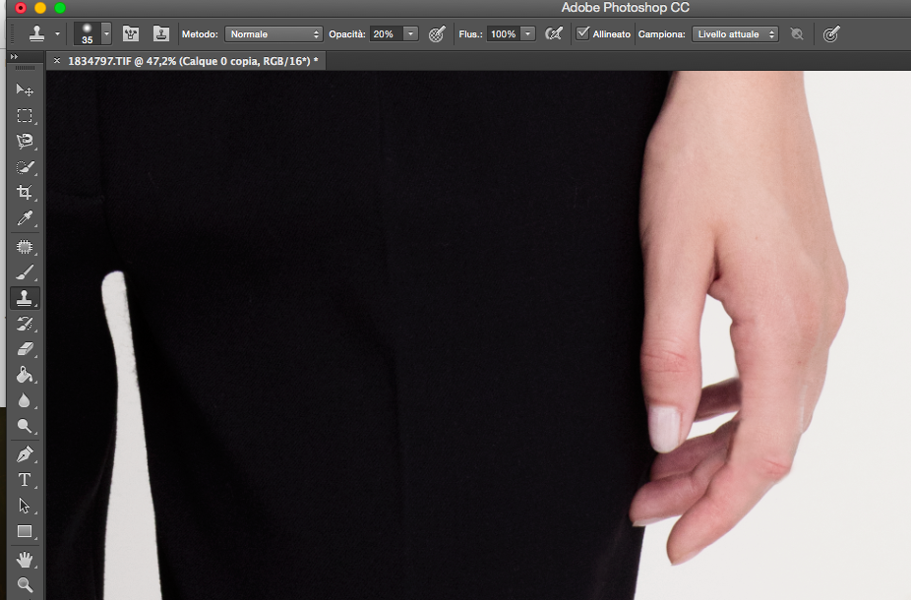This screenshot has width=911, height=600.
Task: Toggle the Allineato checkbox
Action: tap(583, 33)
